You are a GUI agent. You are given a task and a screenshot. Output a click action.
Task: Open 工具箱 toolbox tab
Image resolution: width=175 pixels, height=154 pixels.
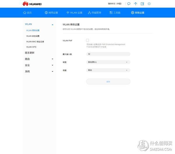115,13
